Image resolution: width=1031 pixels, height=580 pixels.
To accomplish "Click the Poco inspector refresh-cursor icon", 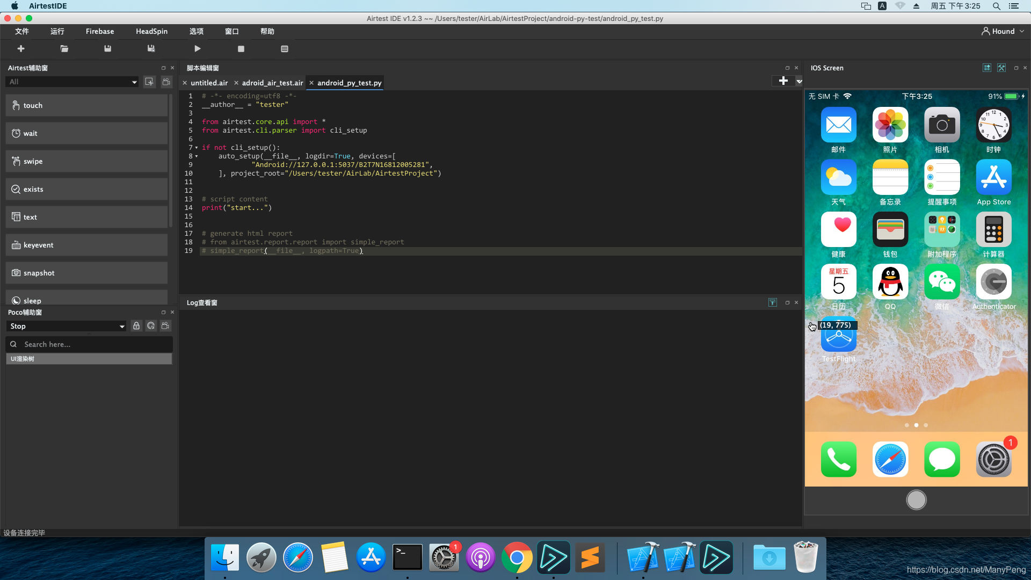I will pyautogui.click(x=151, y=326).
